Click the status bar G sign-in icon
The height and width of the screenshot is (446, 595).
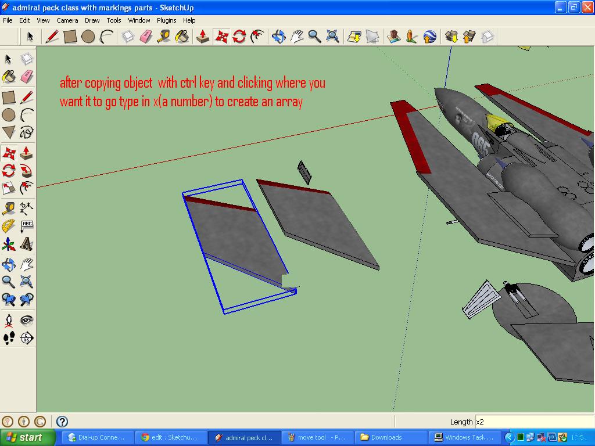[x=40, y=422]
